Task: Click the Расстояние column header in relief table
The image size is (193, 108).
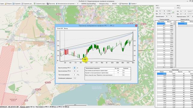Action: coord(161,21)
